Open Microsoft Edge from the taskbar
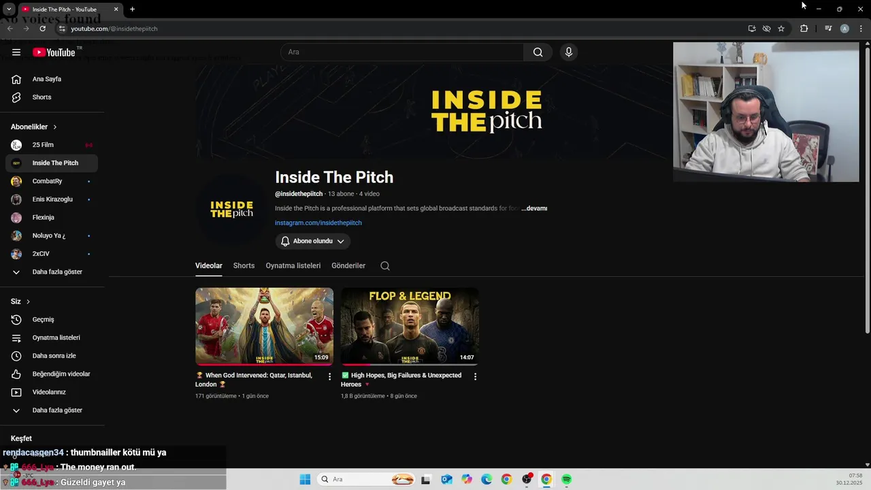The image size is (871, 490). (487, 479)
